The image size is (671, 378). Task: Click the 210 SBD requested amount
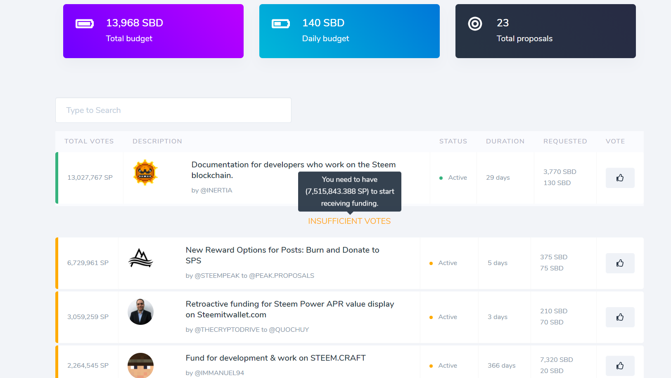[x=554, y=311]
